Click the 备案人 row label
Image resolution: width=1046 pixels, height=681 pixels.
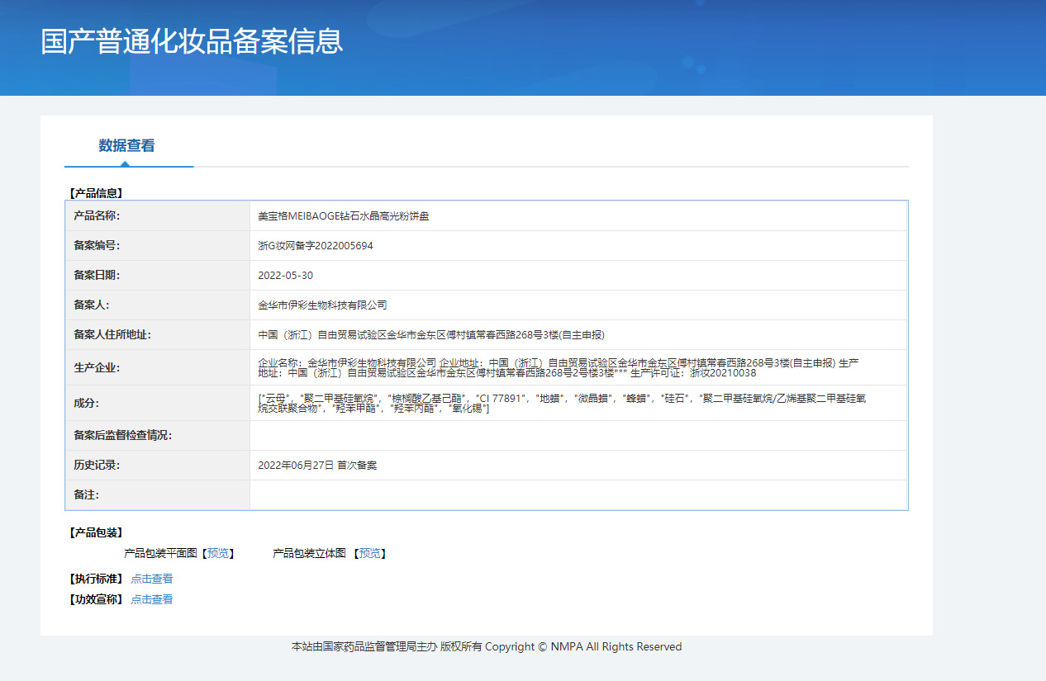coord(92,305)
